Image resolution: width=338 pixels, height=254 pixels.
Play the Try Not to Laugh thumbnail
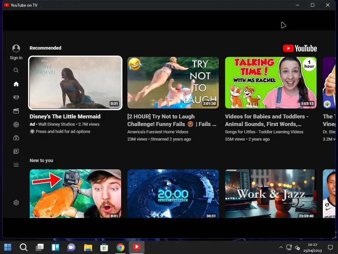[173, 83]
